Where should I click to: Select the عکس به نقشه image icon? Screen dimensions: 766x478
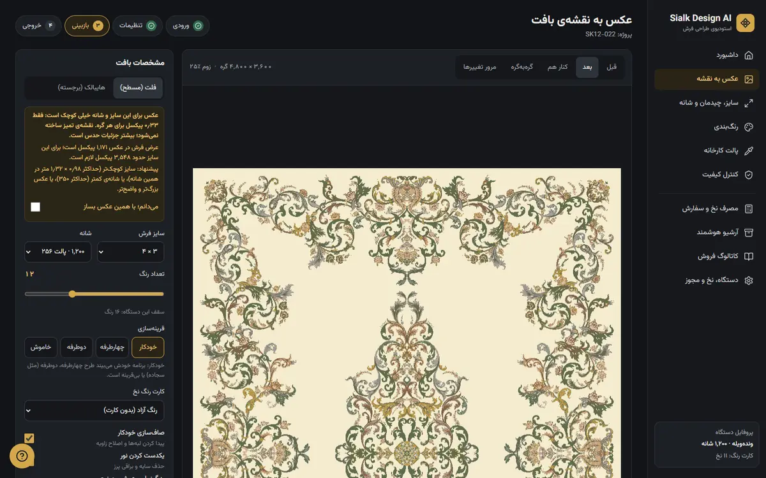pos(749,79)
